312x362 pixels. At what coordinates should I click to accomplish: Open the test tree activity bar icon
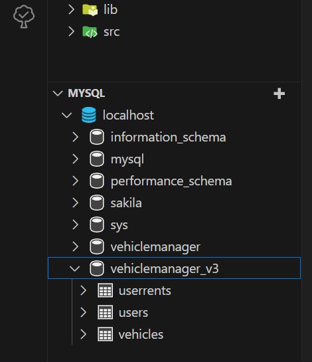coord(24,17)
